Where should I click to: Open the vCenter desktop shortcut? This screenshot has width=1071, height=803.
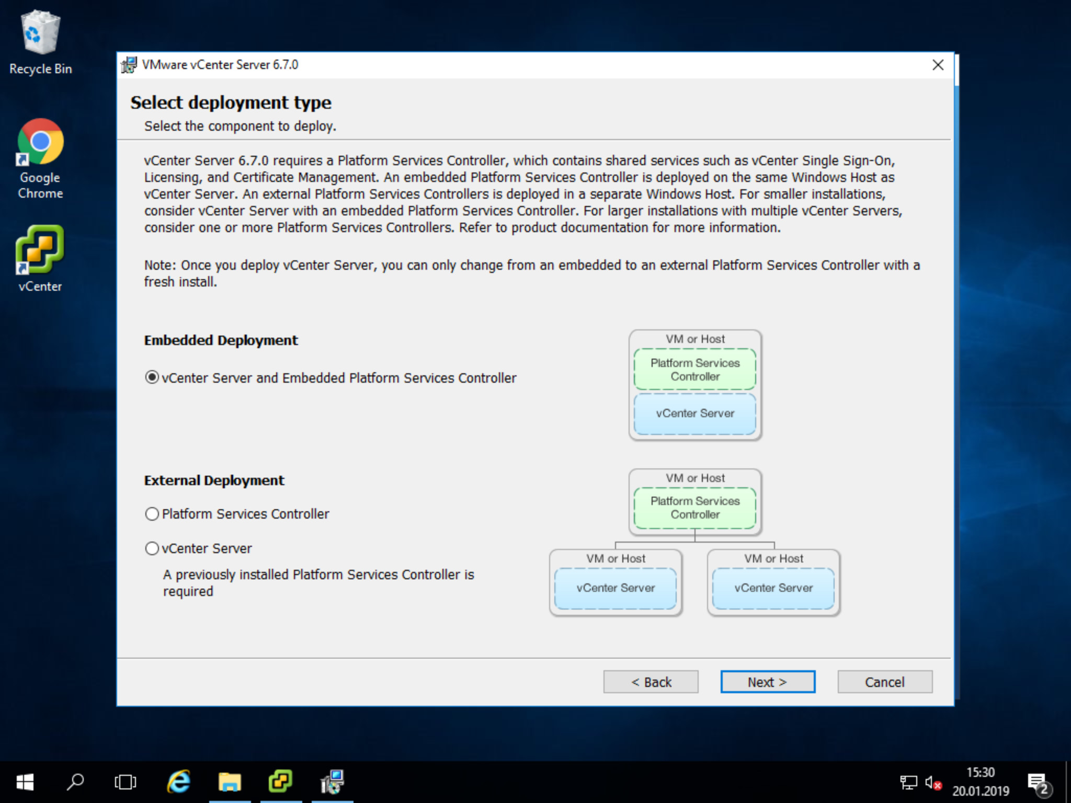pyautogui.click(x=40, y=257)
